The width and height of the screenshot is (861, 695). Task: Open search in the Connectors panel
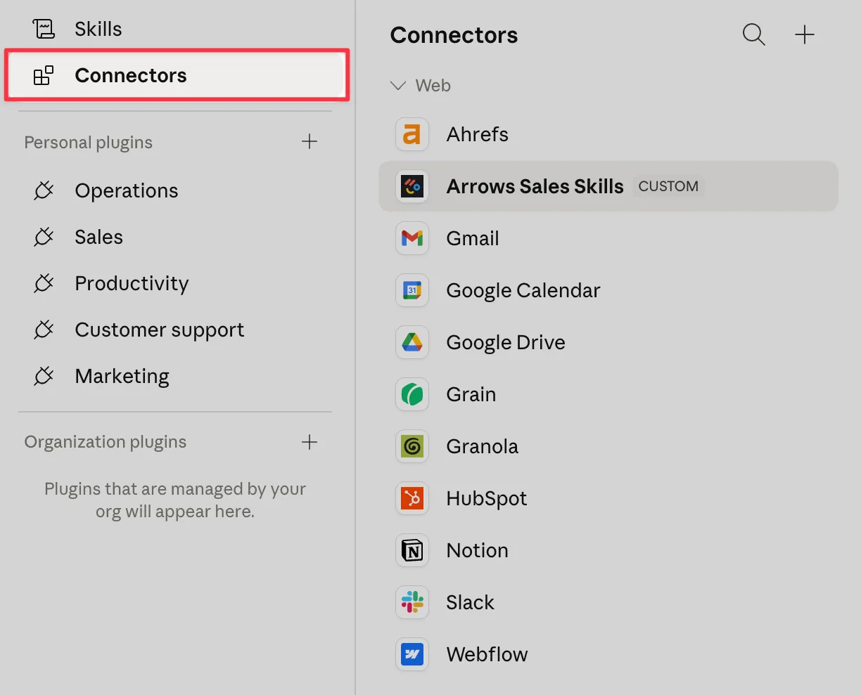[x=753, y=34]
